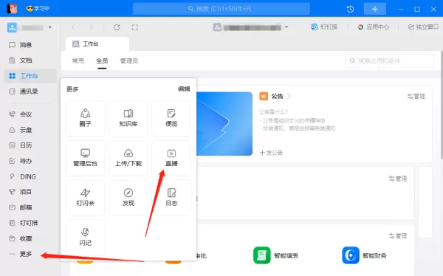Click 发公告 to post an announcement
The height and width of the screenshot is (276, 443).
click(271, 153)
